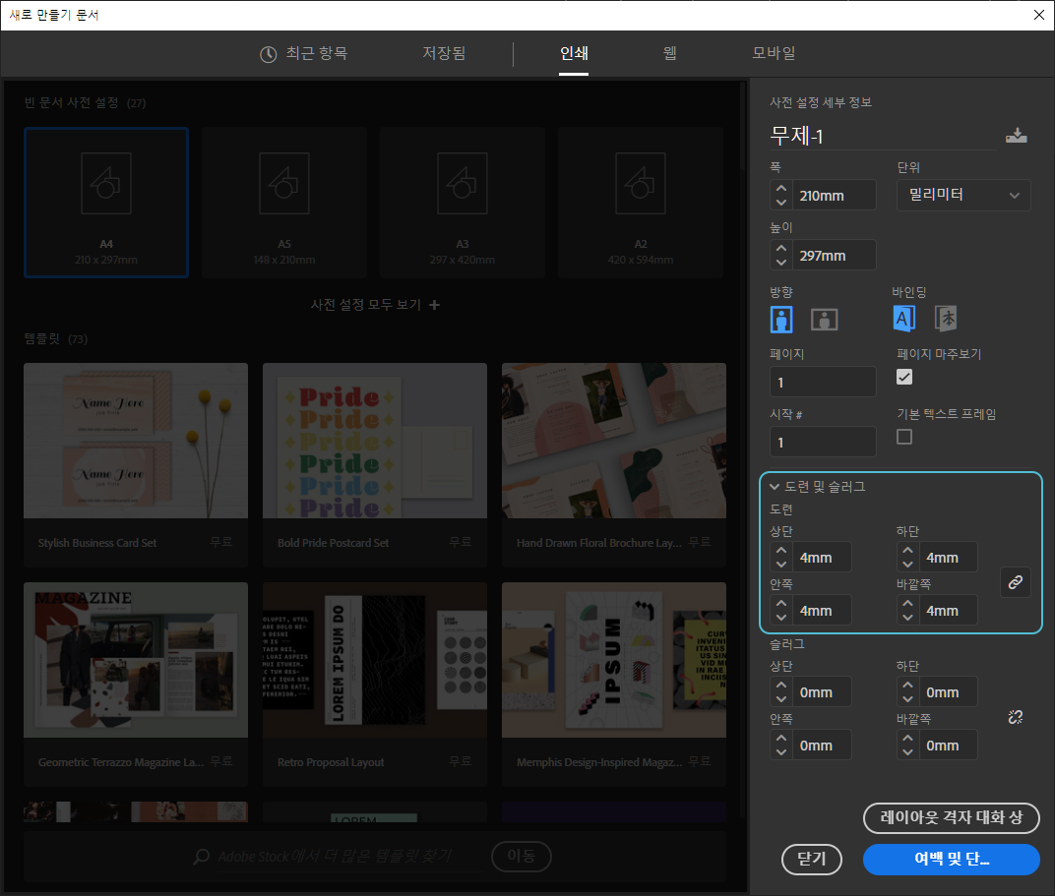Uncheck the 페이지 마주보기 checkbox
Image resolution: width=1055 pixels, height=896 pixels.
(x=904, y=377)
